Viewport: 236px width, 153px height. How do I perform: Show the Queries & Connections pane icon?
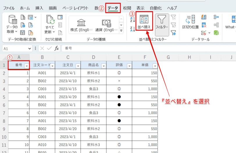60,17
